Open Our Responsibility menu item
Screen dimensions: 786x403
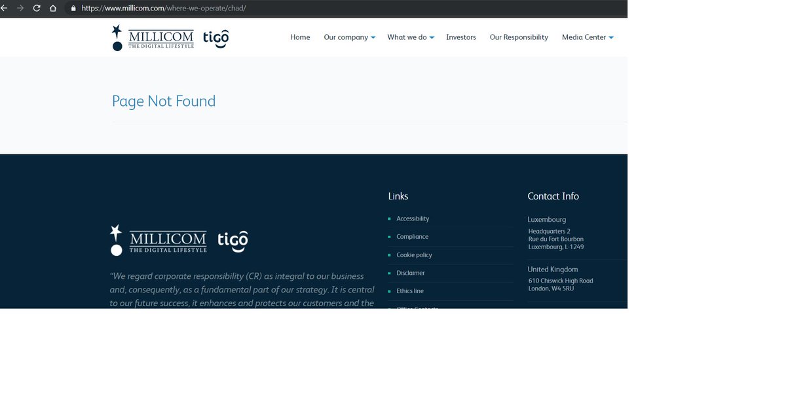[x=519, y=37]
